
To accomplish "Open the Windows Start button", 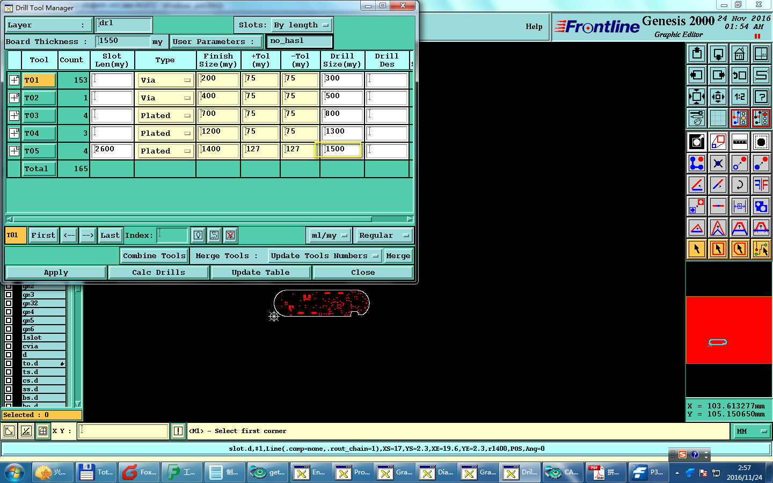I will [14, 472].
